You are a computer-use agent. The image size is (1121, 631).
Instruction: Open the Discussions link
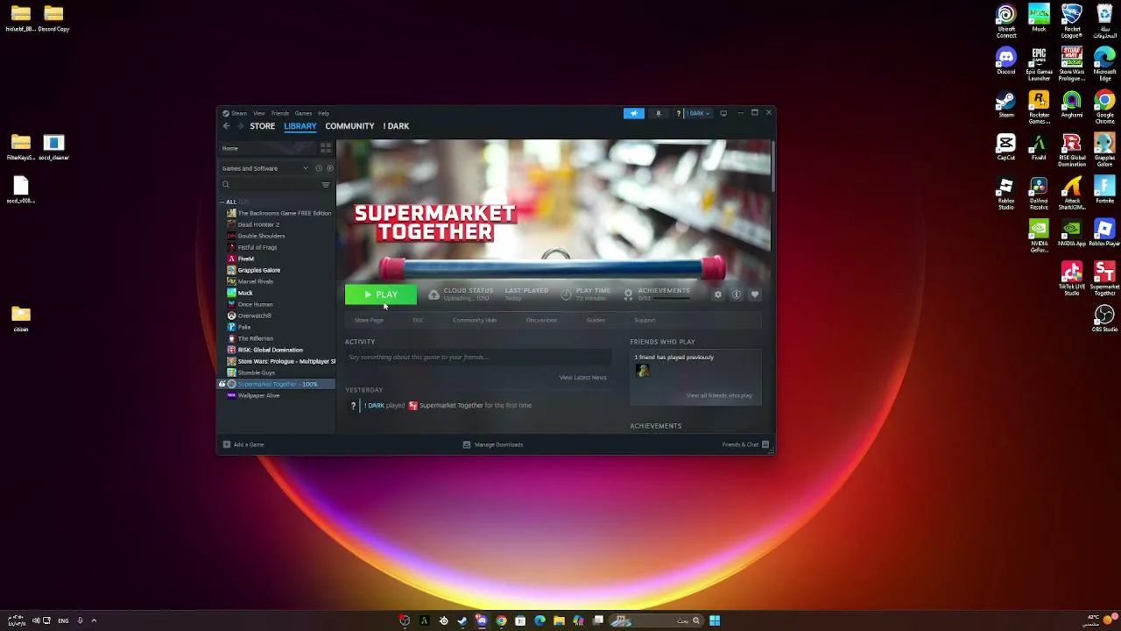coord(541,320)
